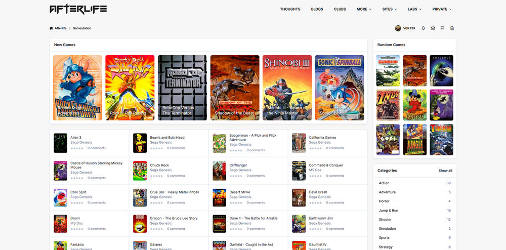Screen dimensions: 506x250
Task: Open the CLUBS nav item
Action: pyautogui.click(x=340, y=9)
